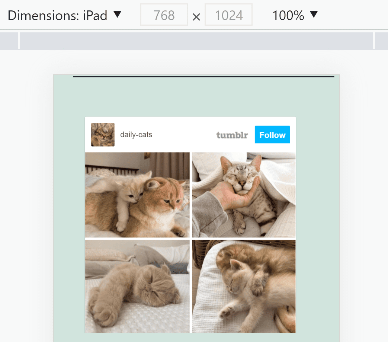Click the daily-cats profile avatar
Image resolution: width=388 pixels, height=342 pixels.
point(103,134)
